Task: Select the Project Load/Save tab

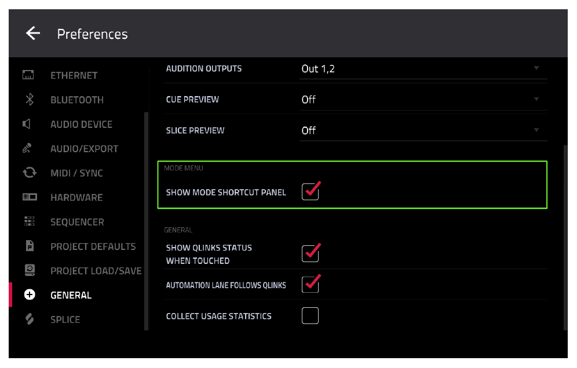Action: pyautogui.click(x=96, y=271)
